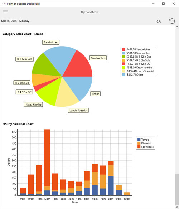Open the hamburger menu
The height and width of the screenshot is (209, 179).
5,12
